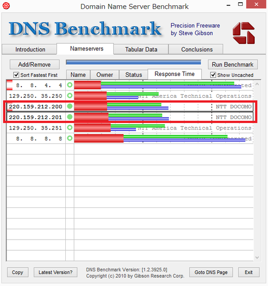Select the 8.8.8.8 nameserver address

click(39, 138)
